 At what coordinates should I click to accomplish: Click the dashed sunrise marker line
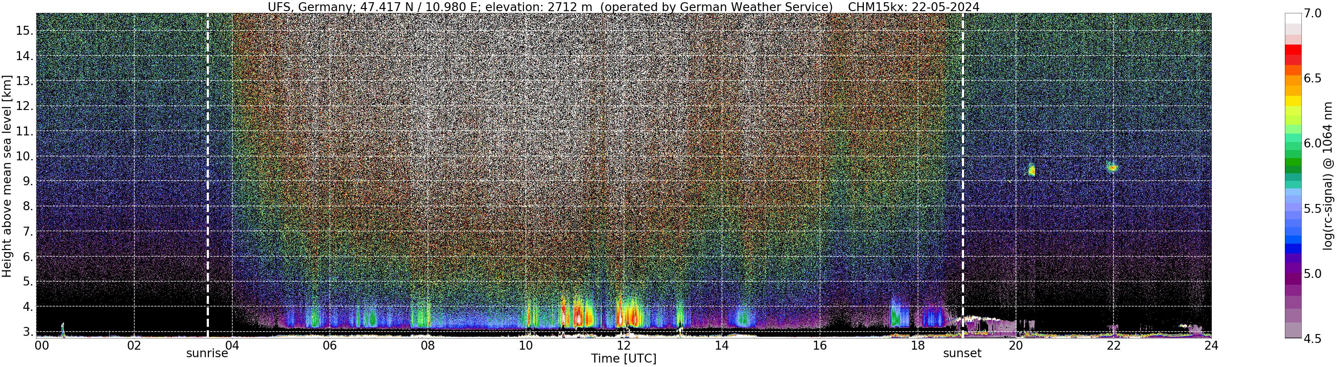click(x=208, y=175)
